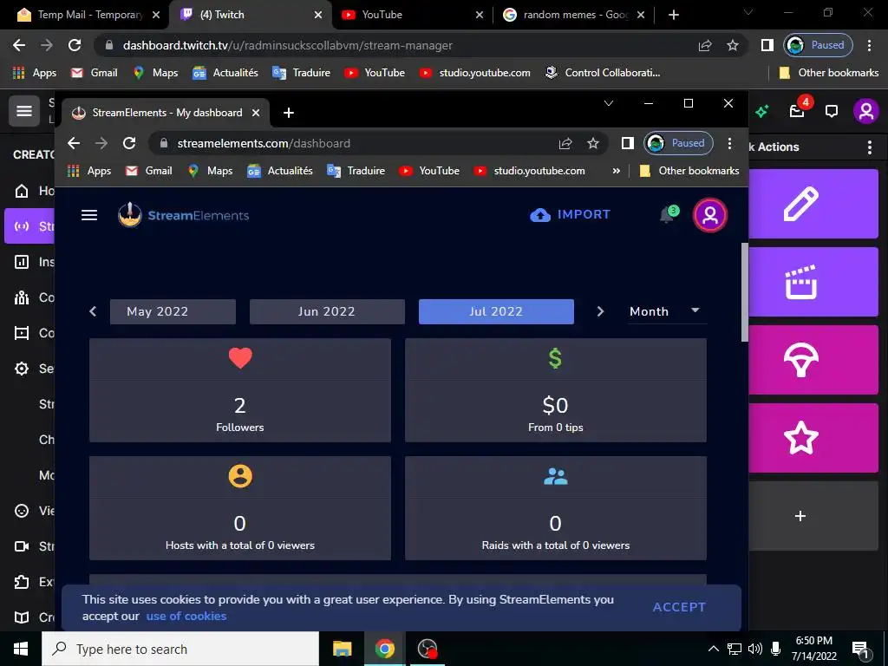Image resolution: width=888 pixels, height=666 pixels.
Task: Open Quick Actions panel options menu
Action: (870, 147)
